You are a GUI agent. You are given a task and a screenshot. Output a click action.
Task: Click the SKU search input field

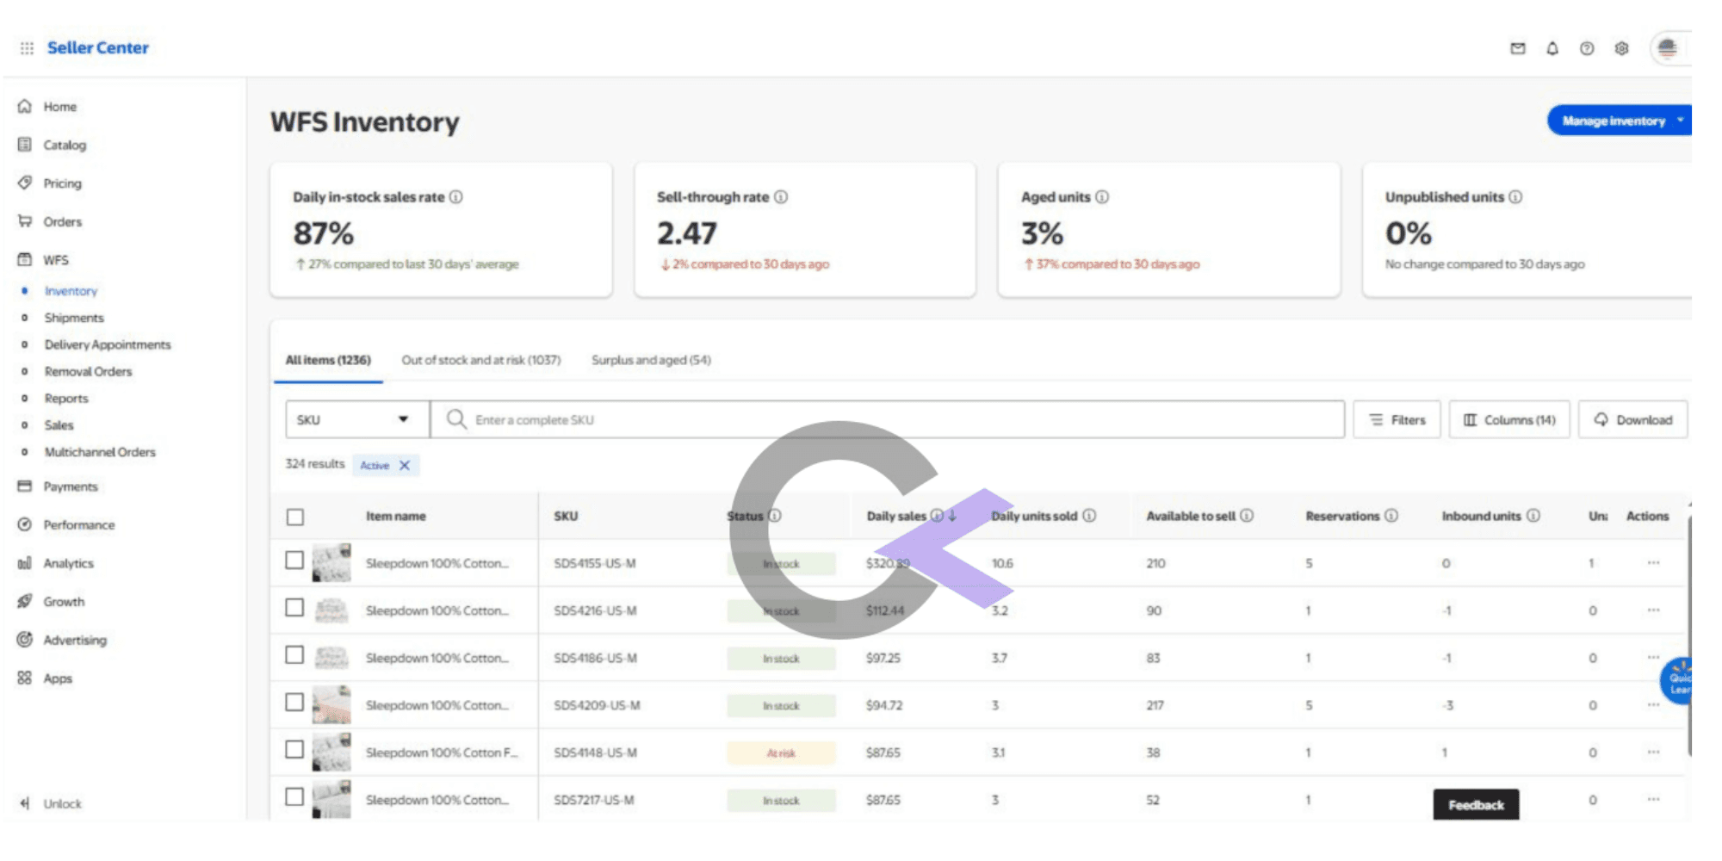coord(887,419)
